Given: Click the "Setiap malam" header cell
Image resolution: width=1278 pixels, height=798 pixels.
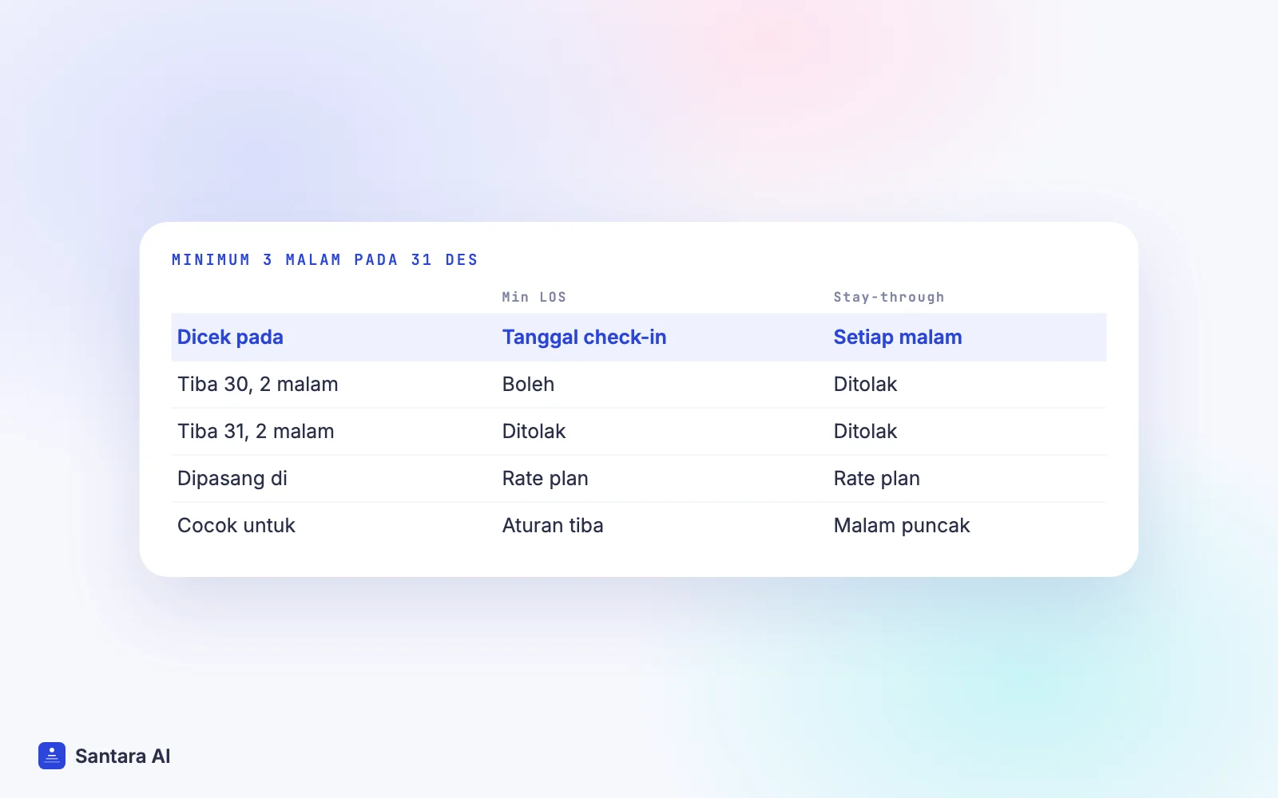Looking at the screenshot, I should click(x=898, y=338).
